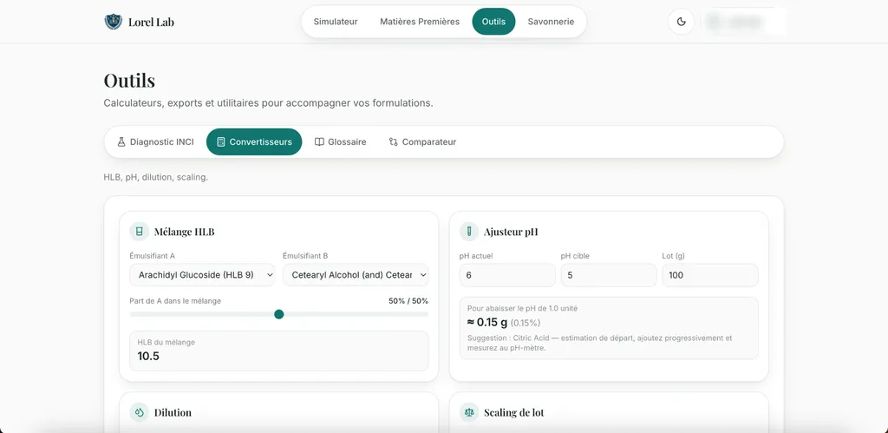Select the Outils nav tab

[493, 22]
